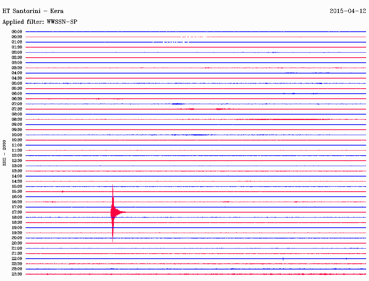Click the '00:30' time label

17,37
